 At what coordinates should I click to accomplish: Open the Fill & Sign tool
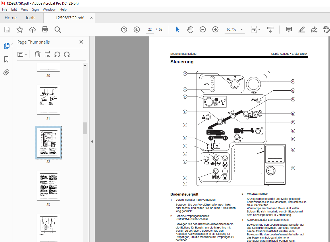coord(314,30)
